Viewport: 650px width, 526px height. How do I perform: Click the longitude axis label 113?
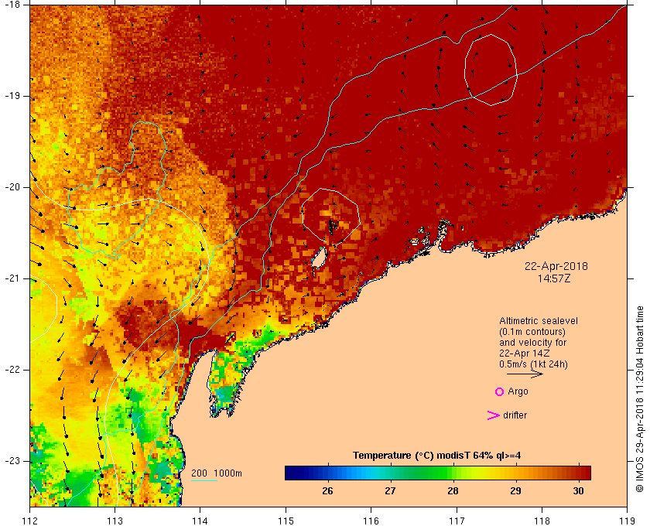(115, 520)
